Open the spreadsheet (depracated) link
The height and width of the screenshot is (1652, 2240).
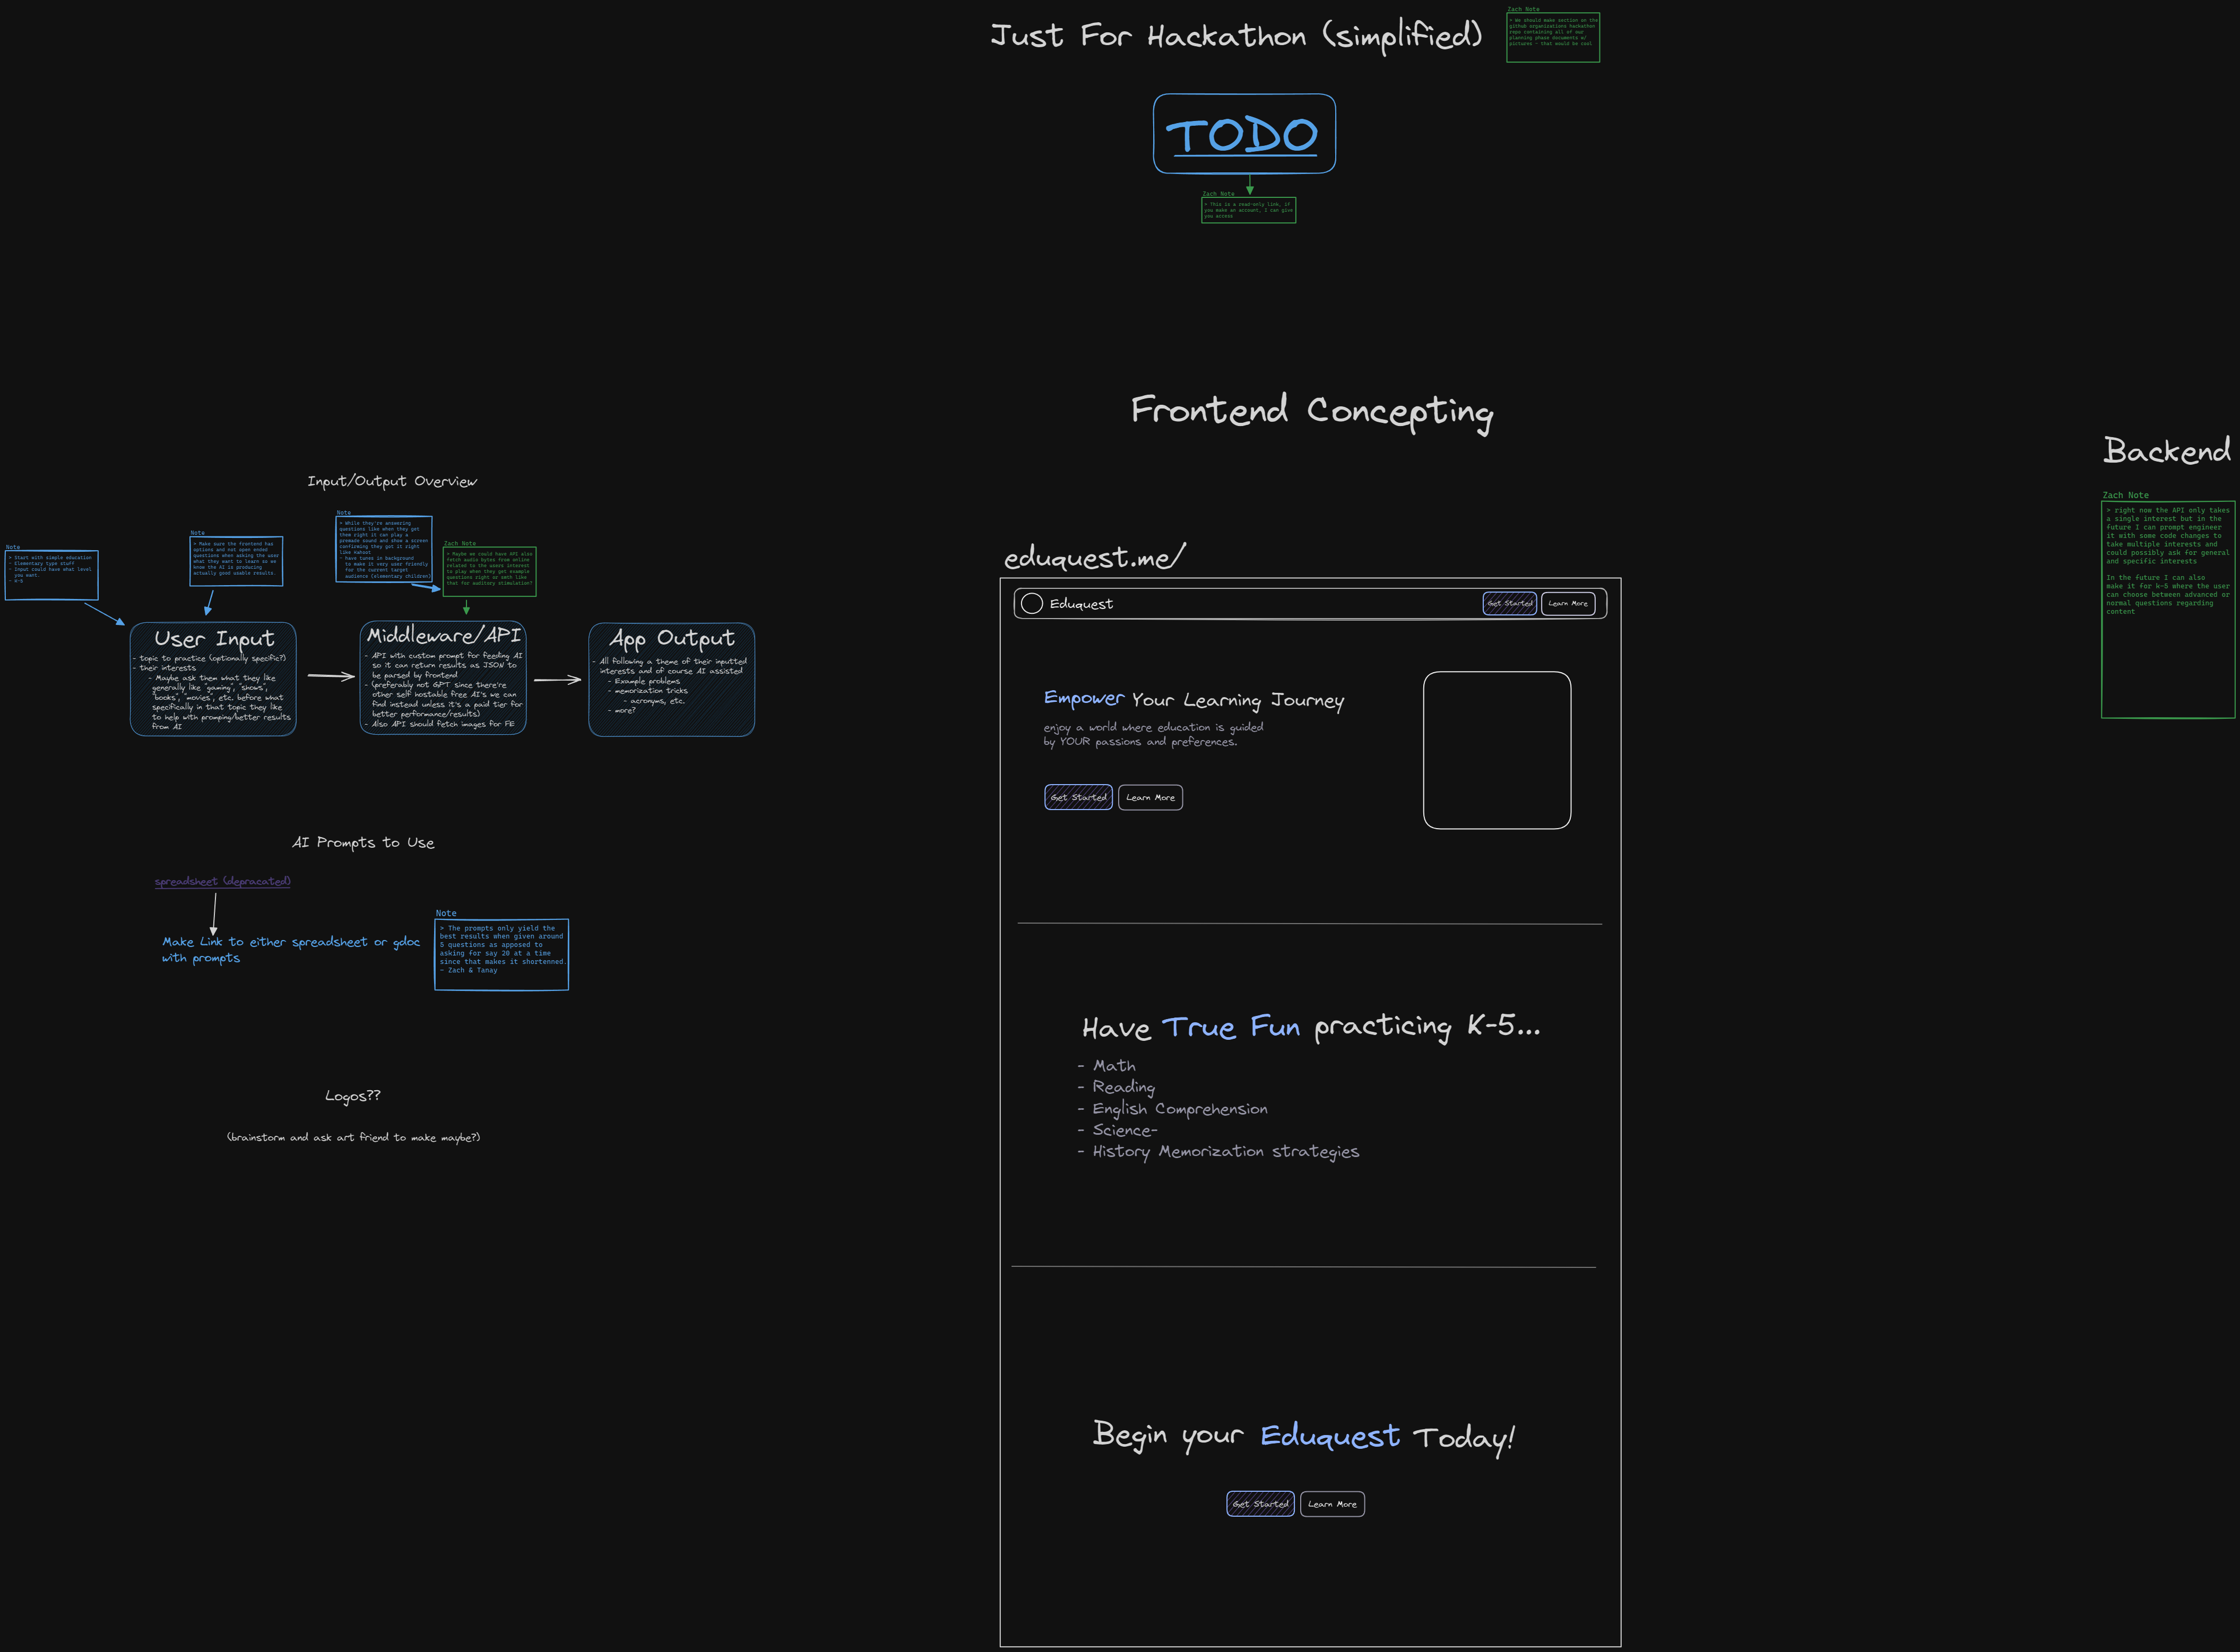(x=222, y=881)
